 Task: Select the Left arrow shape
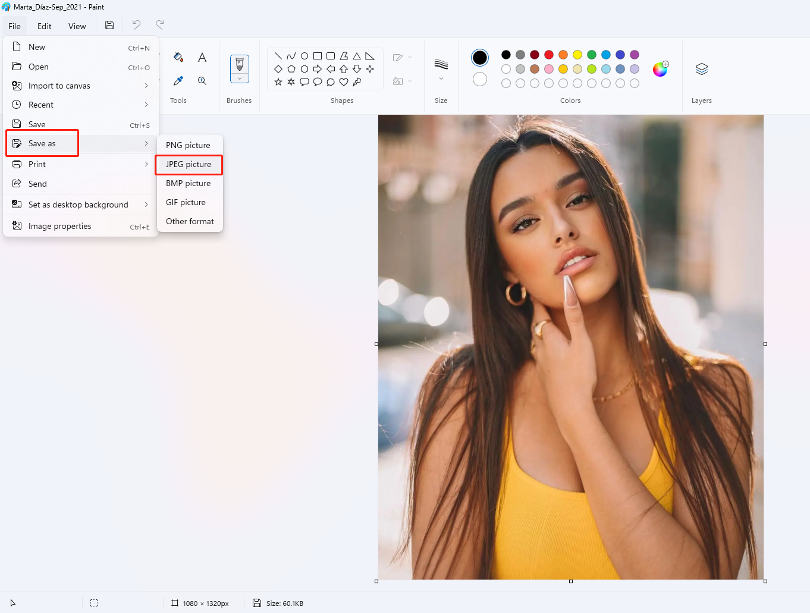(331, 69)
